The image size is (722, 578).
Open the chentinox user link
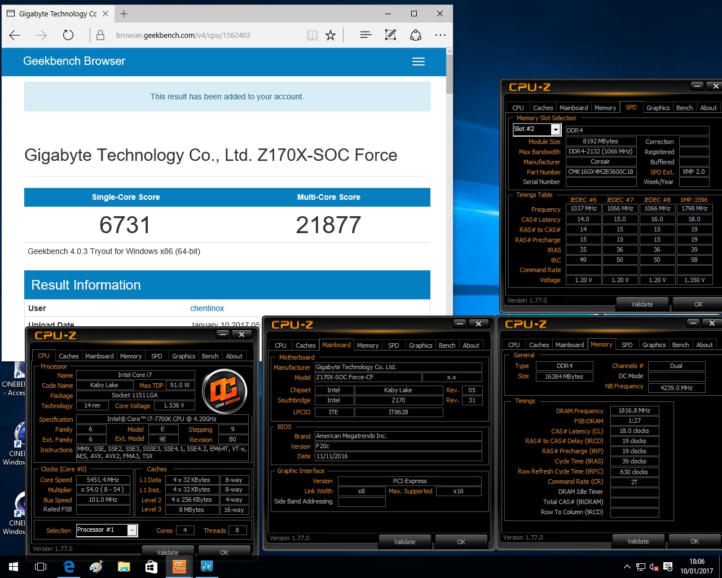[x=207, y=308]
